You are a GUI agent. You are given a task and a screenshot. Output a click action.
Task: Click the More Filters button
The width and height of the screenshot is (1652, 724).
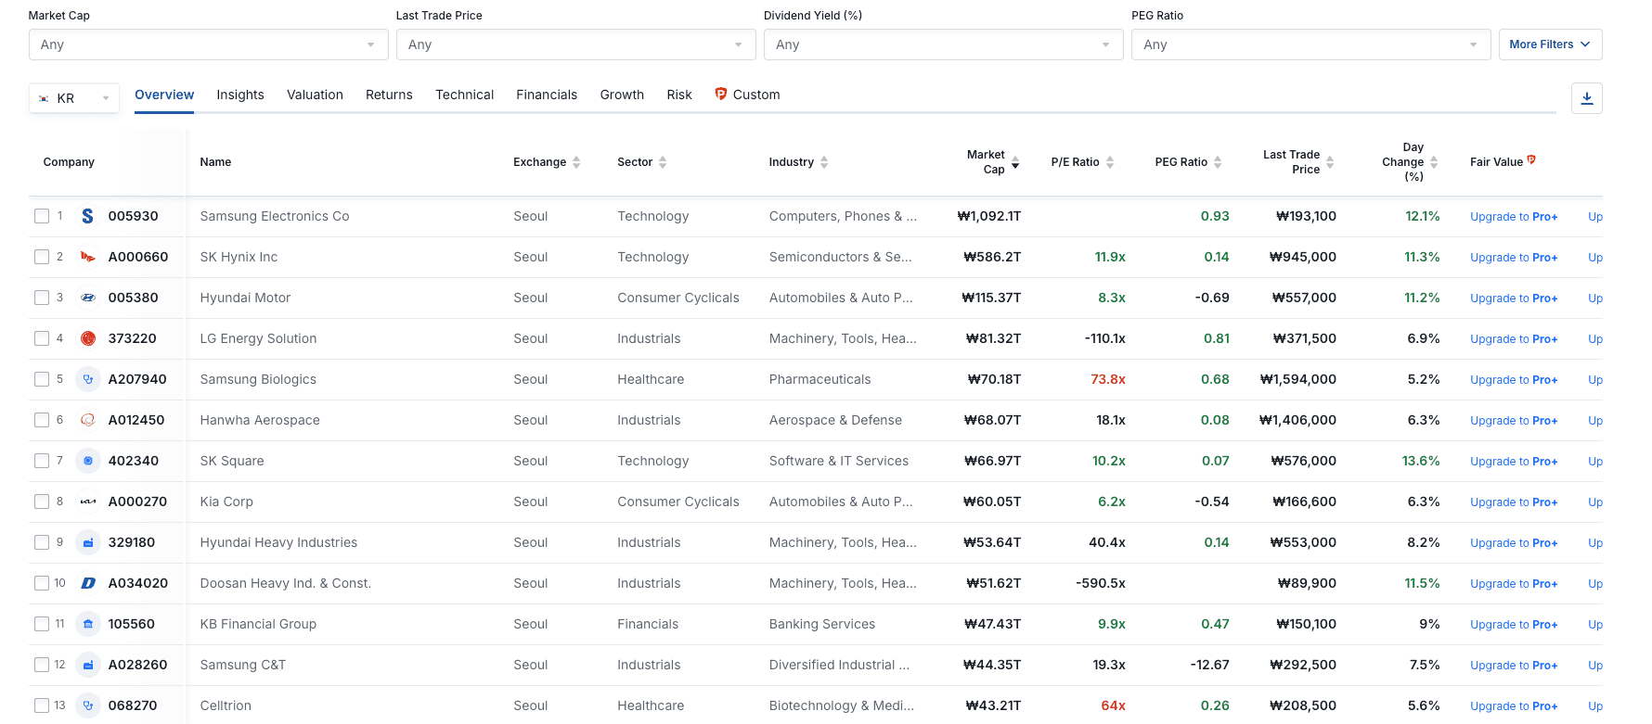tap(1549, 44)
